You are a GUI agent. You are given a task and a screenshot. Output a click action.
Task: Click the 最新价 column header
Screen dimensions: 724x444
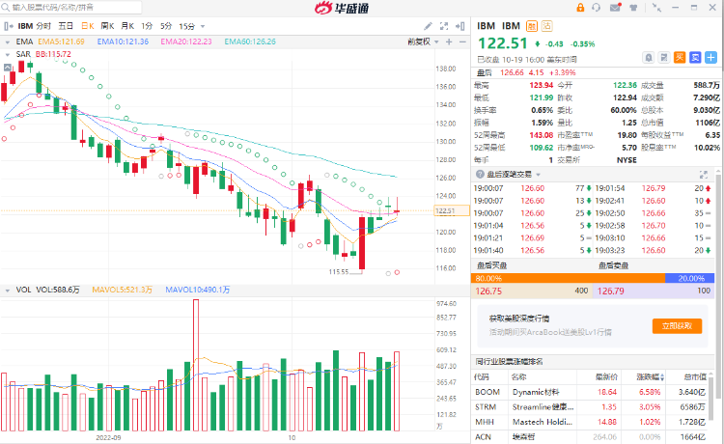click(x=606, y=377)
